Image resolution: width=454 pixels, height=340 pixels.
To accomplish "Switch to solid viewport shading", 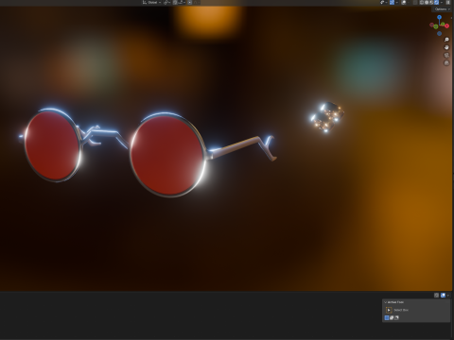I will point(427,2).
